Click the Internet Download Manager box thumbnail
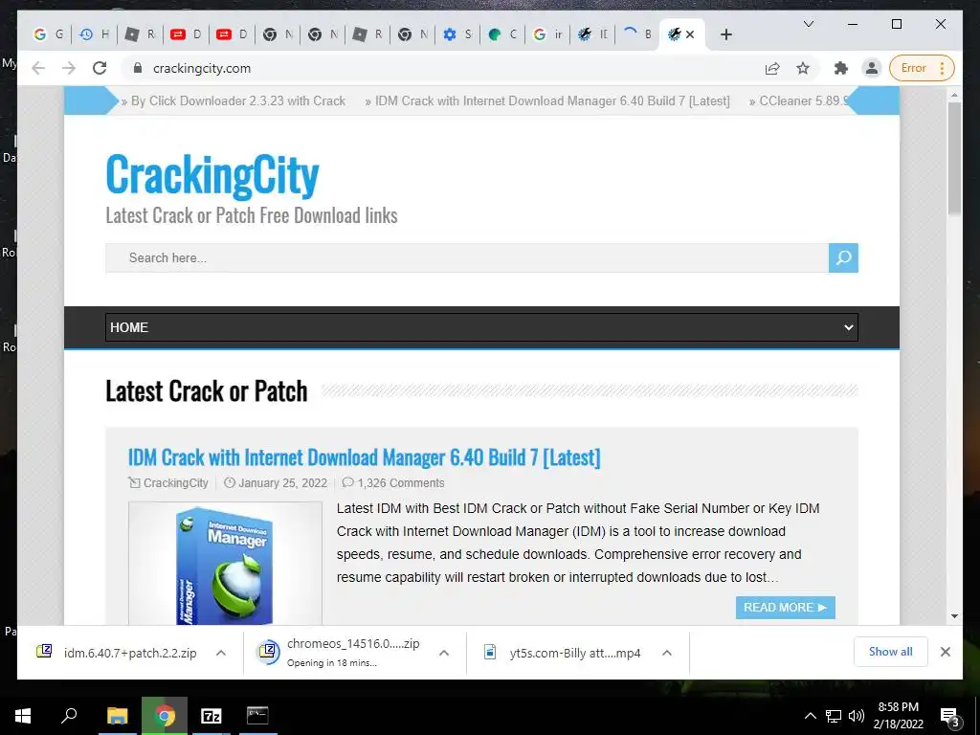The width and height of the screenshot is (980, 735). (x=225, y=563)
